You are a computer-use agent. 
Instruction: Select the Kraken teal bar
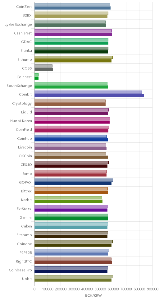71,228
